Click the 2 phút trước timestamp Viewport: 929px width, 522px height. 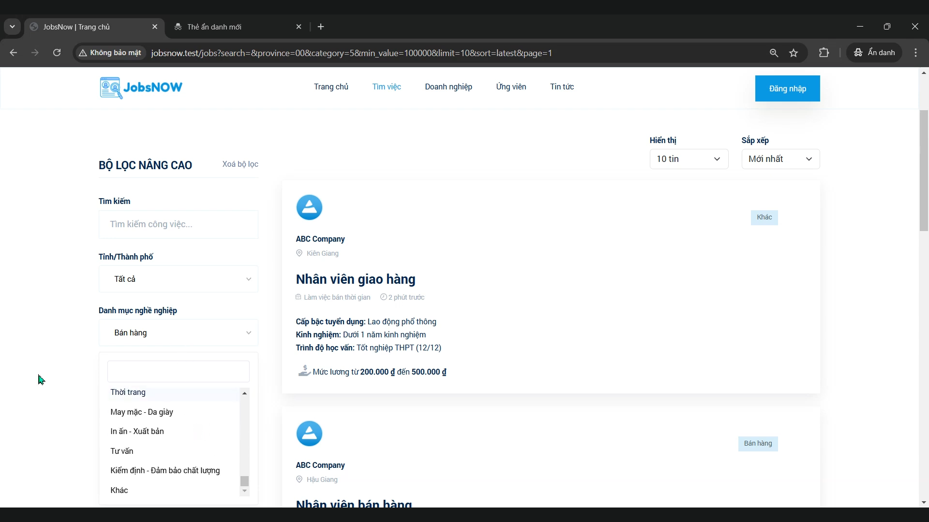pos(406,297)
